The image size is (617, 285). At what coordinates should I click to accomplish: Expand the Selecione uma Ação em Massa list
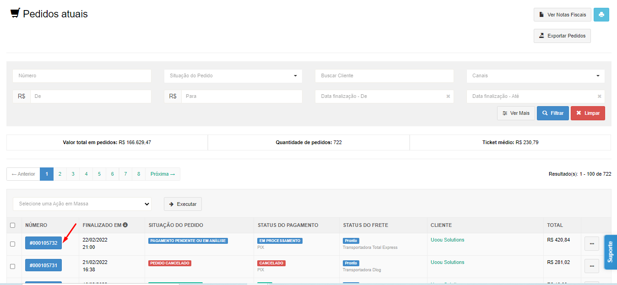(x=82, y=204)
